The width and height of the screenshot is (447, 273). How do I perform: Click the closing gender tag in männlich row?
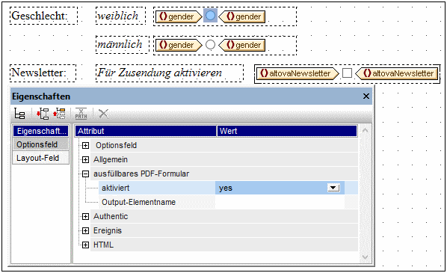tap(242, 45)
